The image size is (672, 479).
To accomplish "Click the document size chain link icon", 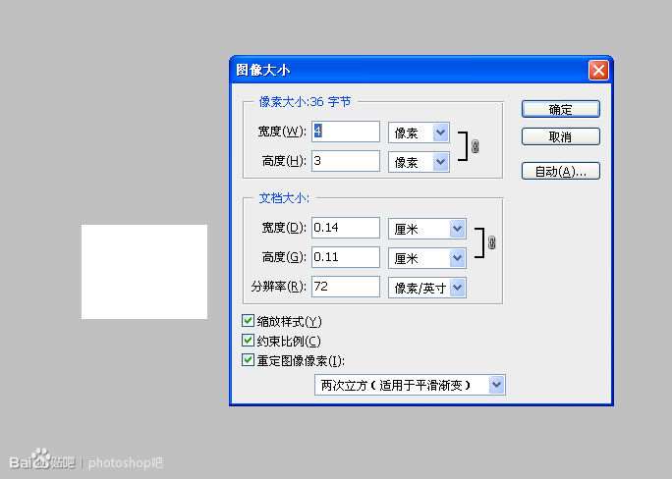I will 492,242.
